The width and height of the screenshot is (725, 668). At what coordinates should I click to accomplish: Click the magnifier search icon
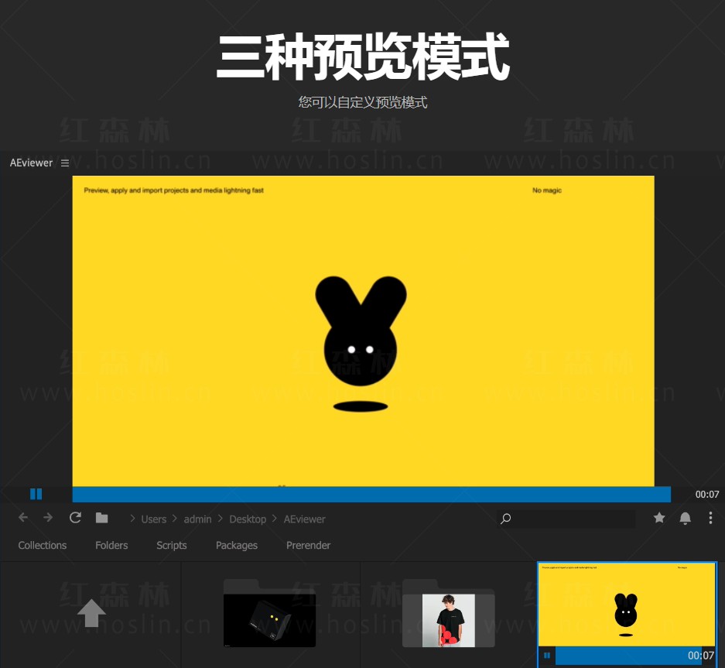506,519
